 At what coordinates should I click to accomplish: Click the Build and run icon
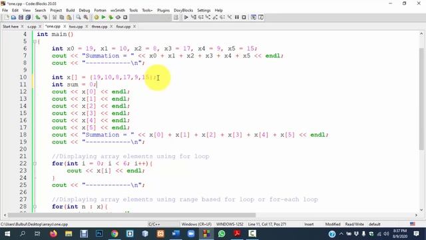click(111, 17)
